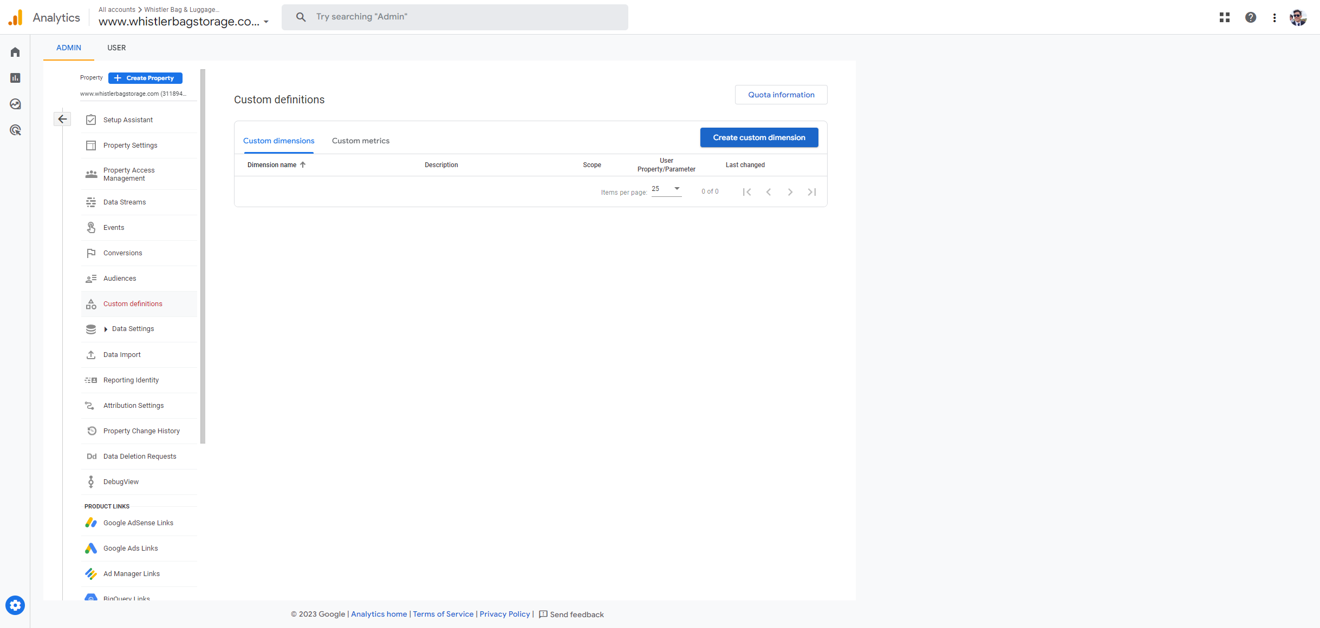Go to first page of table
Screen dimensions: 1320x628
coord(747,192)
